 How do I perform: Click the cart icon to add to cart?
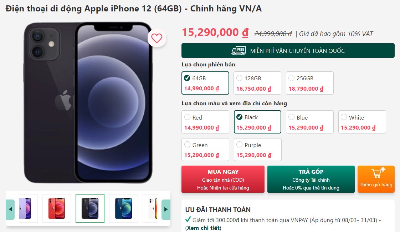point(378,172)
